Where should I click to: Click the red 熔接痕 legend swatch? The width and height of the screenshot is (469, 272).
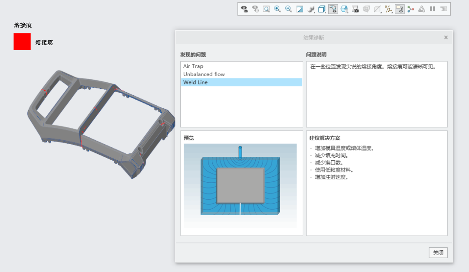[x=22, y=42]
